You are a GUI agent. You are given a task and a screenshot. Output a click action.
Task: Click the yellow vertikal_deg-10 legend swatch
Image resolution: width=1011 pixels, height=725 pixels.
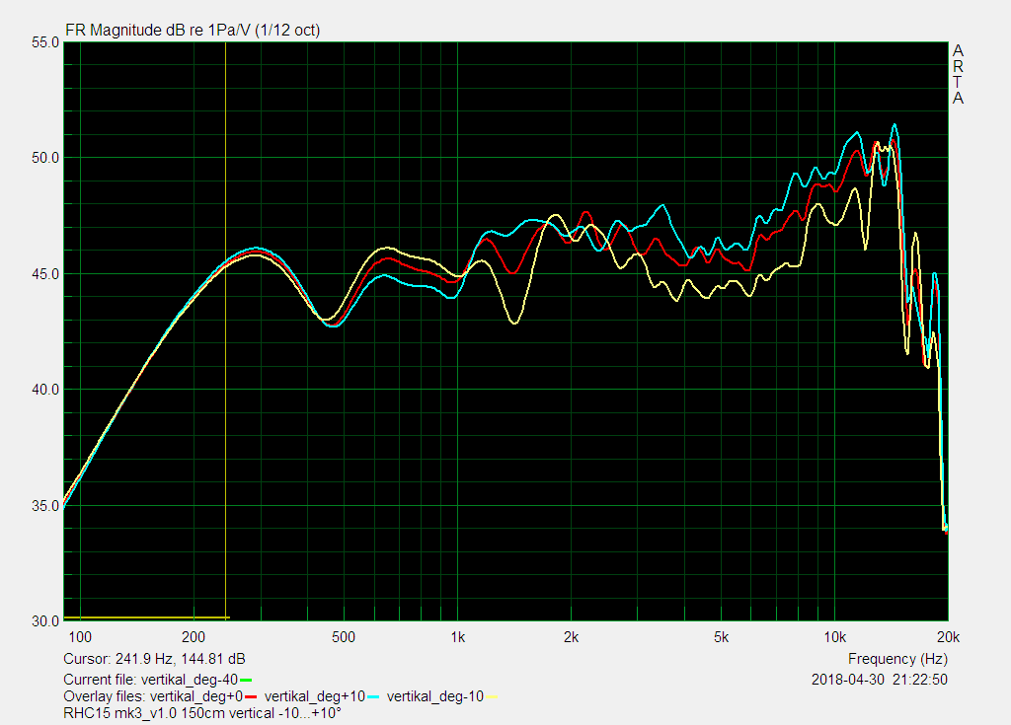[492, 696]
